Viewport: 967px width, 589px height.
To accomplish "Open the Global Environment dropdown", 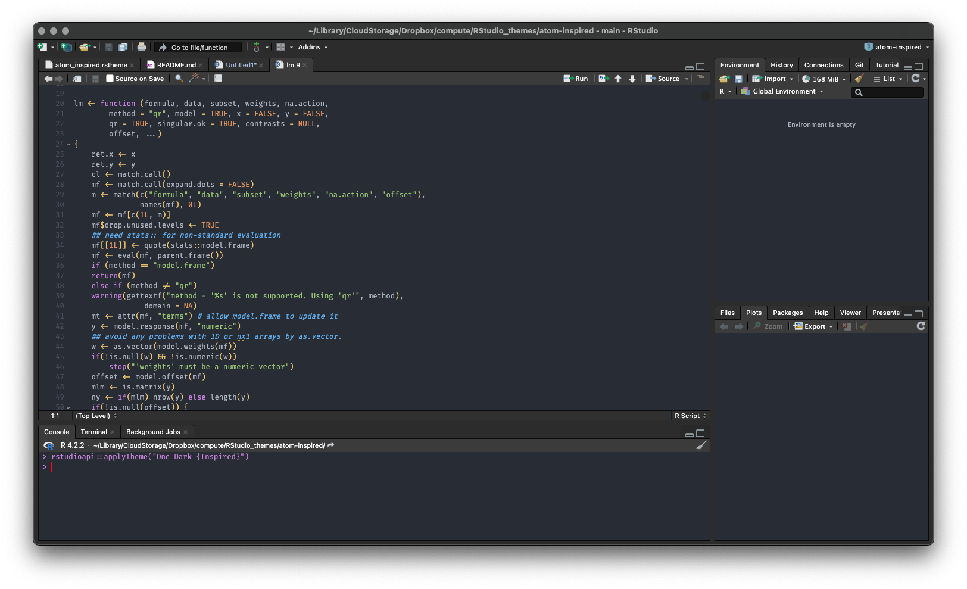I will click(x=783, y=92).
